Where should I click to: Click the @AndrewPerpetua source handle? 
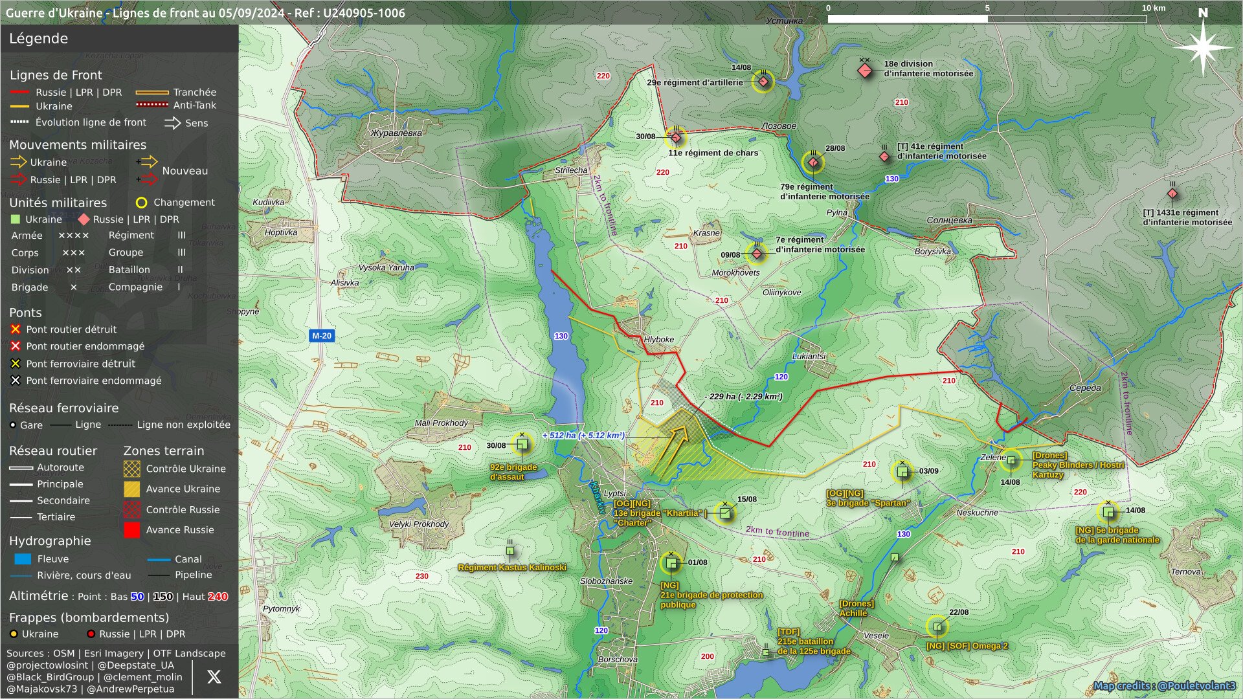tap(130, 689)
